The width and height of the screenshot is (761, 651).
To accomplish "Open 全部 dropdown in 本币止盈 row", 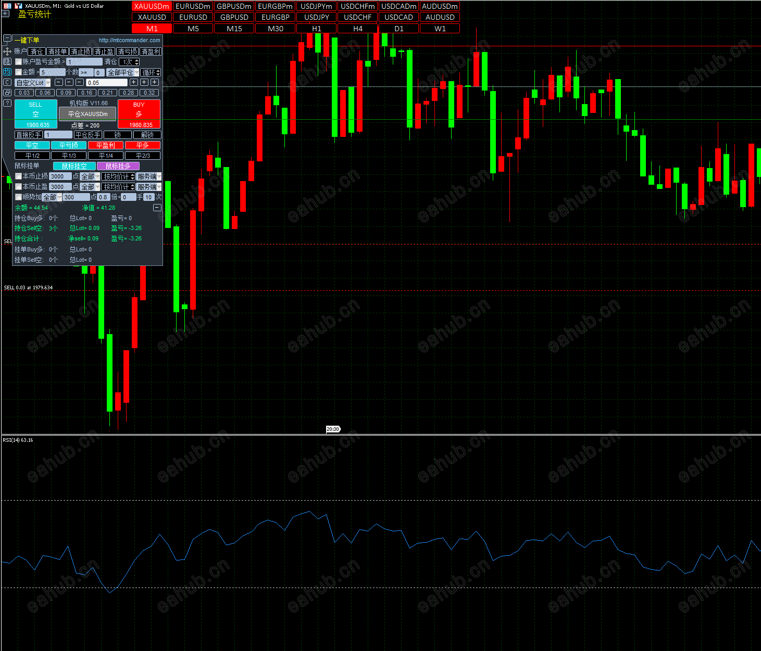I will 90,187.
